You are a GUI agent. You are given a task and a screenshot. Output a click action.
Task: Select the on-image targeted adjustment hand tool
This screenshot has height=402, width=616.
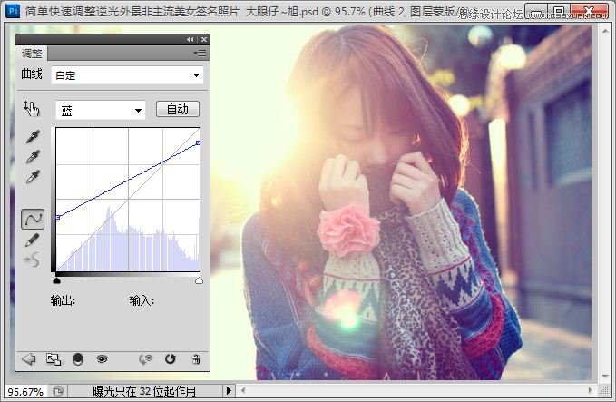tap(33, 109)
